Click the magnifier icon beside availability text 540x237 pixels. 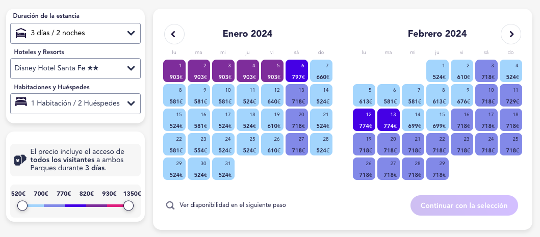pos(170,205)
